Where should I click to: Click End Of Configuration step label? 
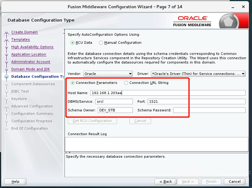tap(30, 128)
